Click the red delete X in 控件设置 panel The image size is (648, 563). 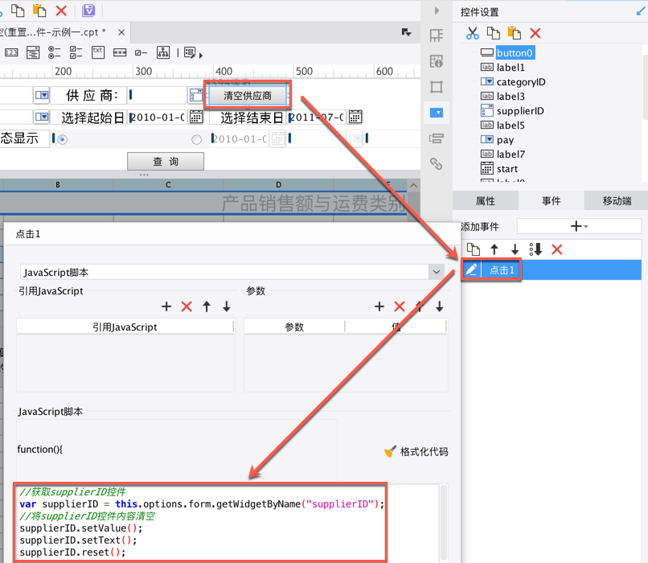[535, 33]
